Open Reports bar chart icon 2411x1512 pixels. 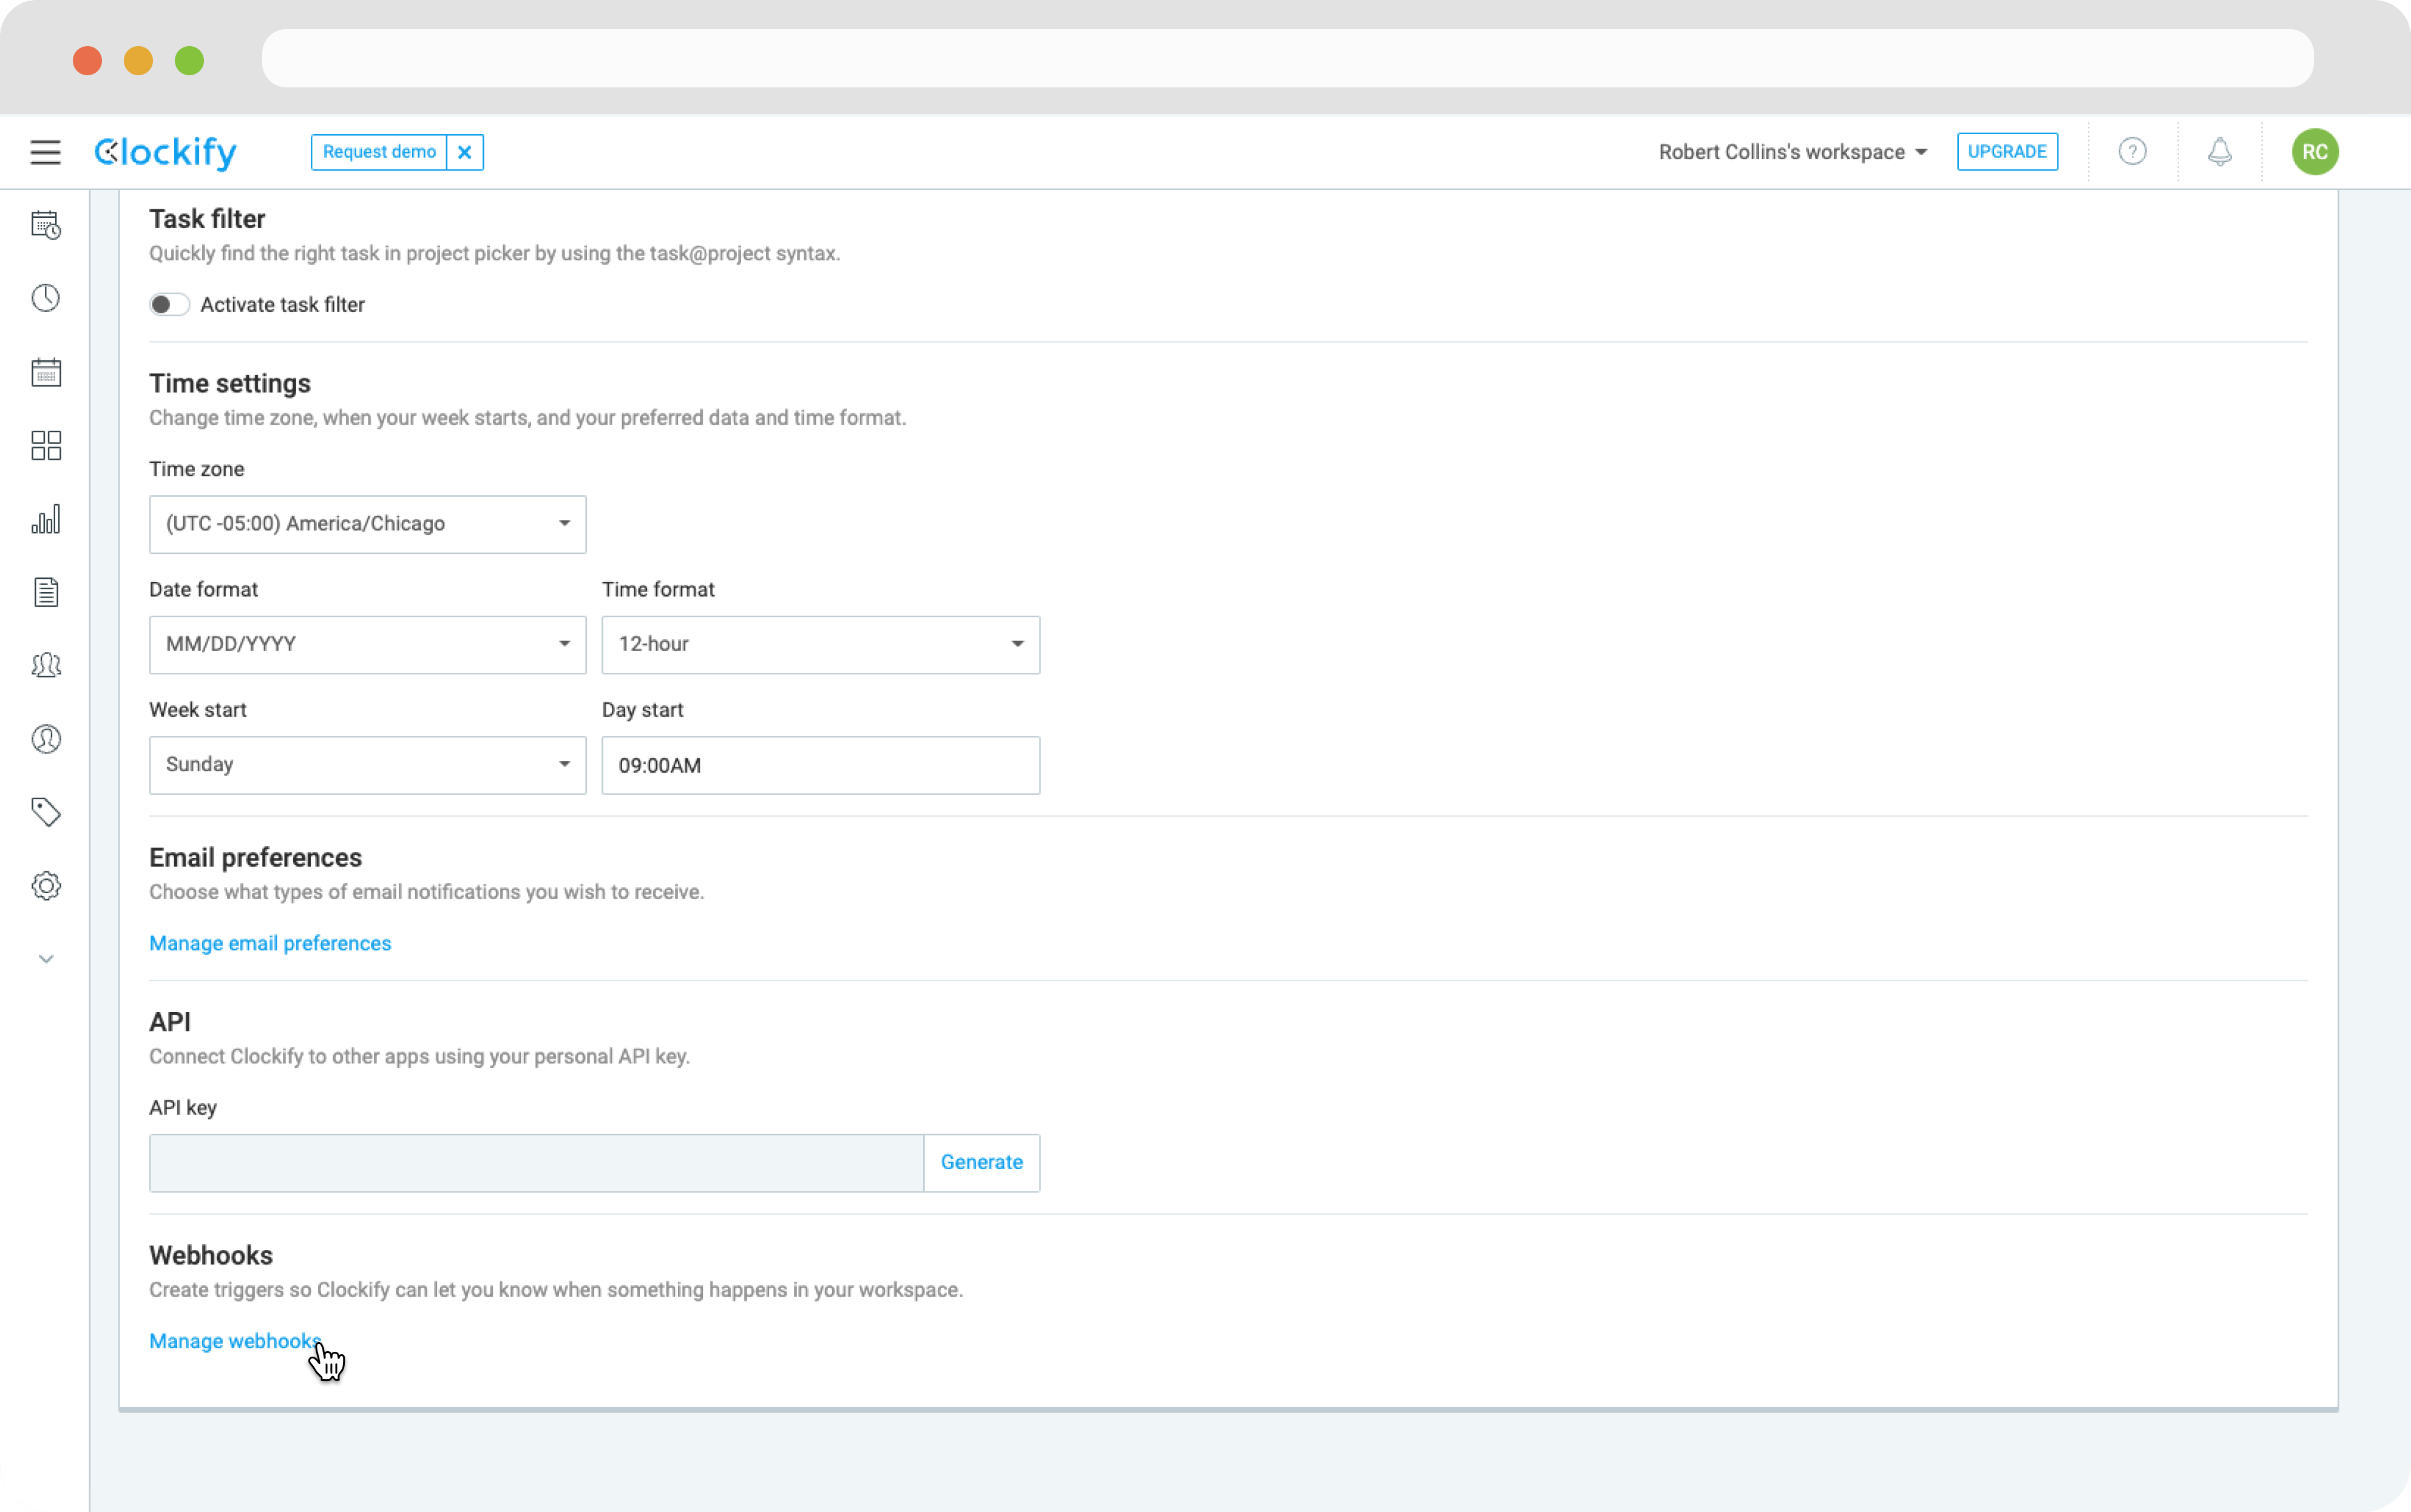coord(46,519)
